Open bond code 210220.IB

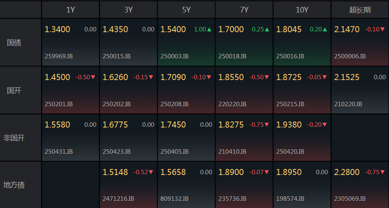point(348,104)
